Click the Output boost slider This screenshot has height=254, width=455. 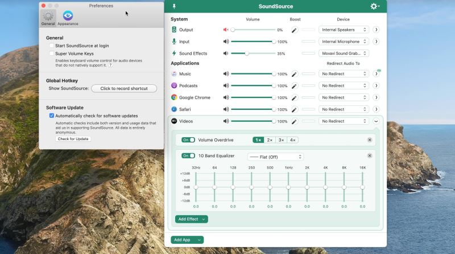pos(308,30)
